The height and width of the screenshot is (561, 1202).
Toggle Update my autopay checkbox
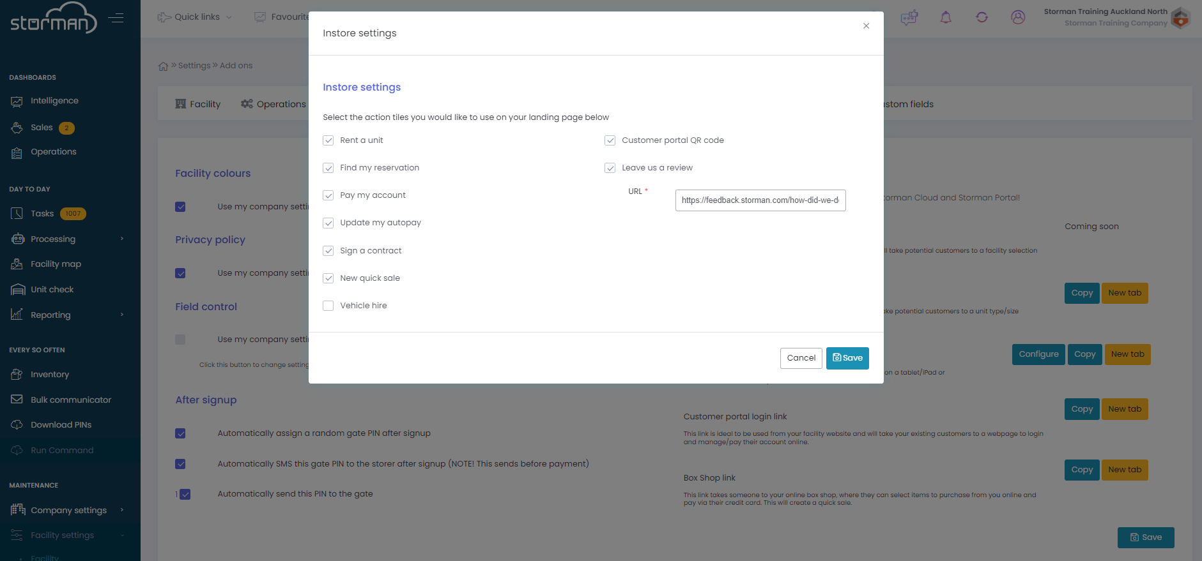328,223
